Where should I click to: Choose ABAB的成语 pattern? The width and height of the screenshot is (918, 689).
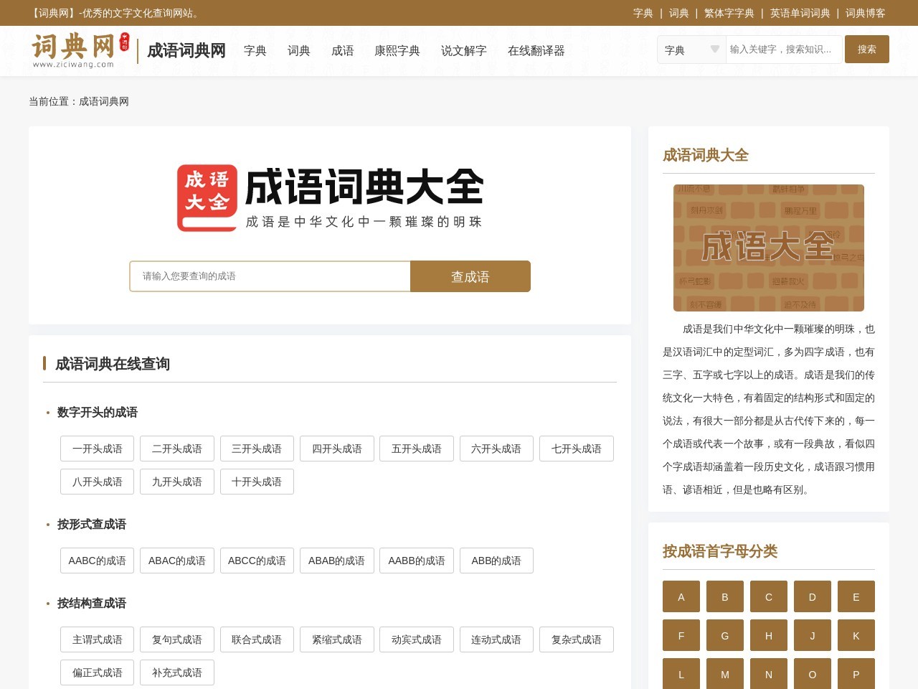[x=337, y=561]
